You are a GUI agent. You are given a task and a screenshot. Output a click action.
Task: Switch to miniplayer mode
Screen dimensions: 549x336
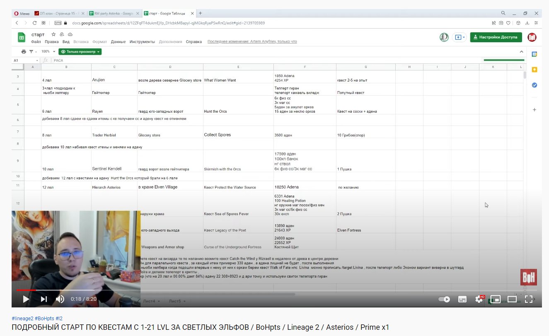click(x=496, y=299)
